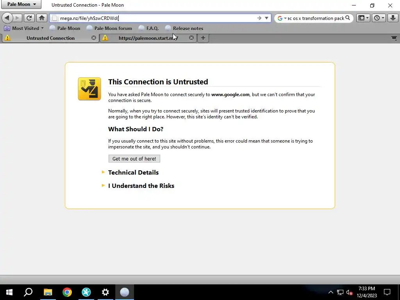The width and height of the screenshot is (400, 300).
Task: Show hidden system tray icons
Action: (x=330, y=292)
